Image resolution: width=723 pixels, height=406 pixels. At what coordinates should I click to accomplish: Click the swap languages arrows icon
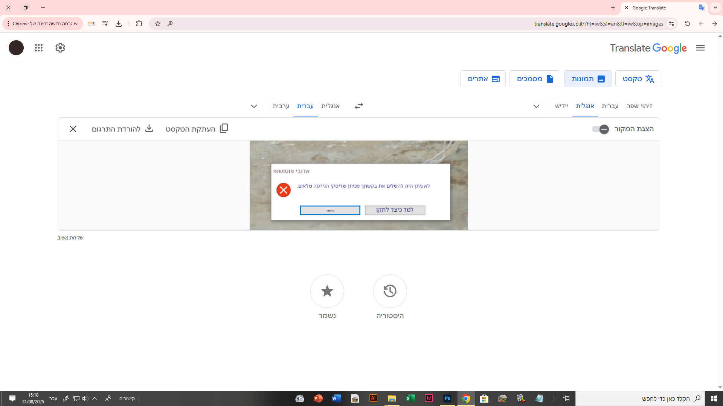[x=358, y=106]
